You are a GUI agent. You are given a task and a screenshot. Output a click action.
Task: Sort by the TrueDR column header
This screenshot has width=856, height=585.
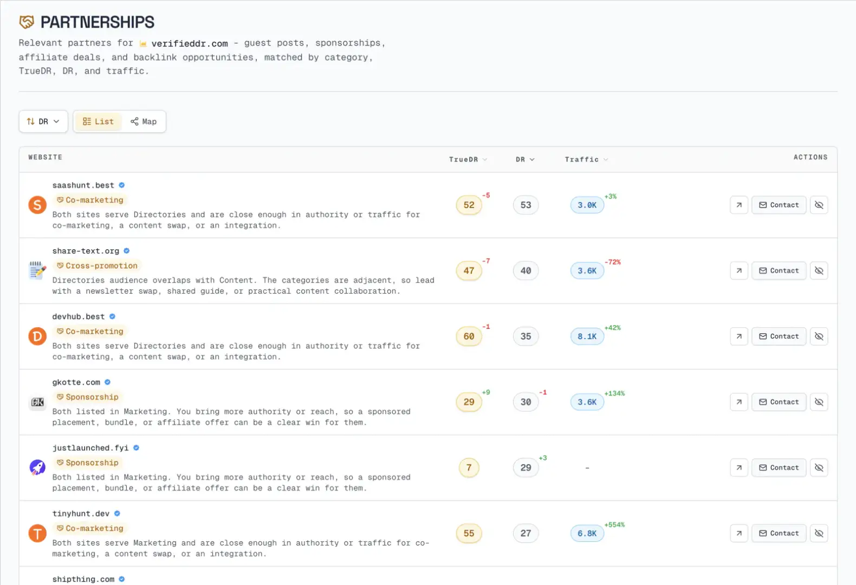[x=468, y=159]
